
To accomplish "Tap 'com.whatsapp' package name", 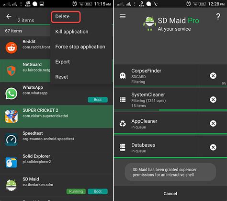I will coord(35,93).
